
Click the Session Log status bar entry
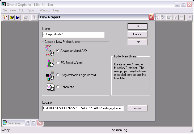(x=120, y=130)
